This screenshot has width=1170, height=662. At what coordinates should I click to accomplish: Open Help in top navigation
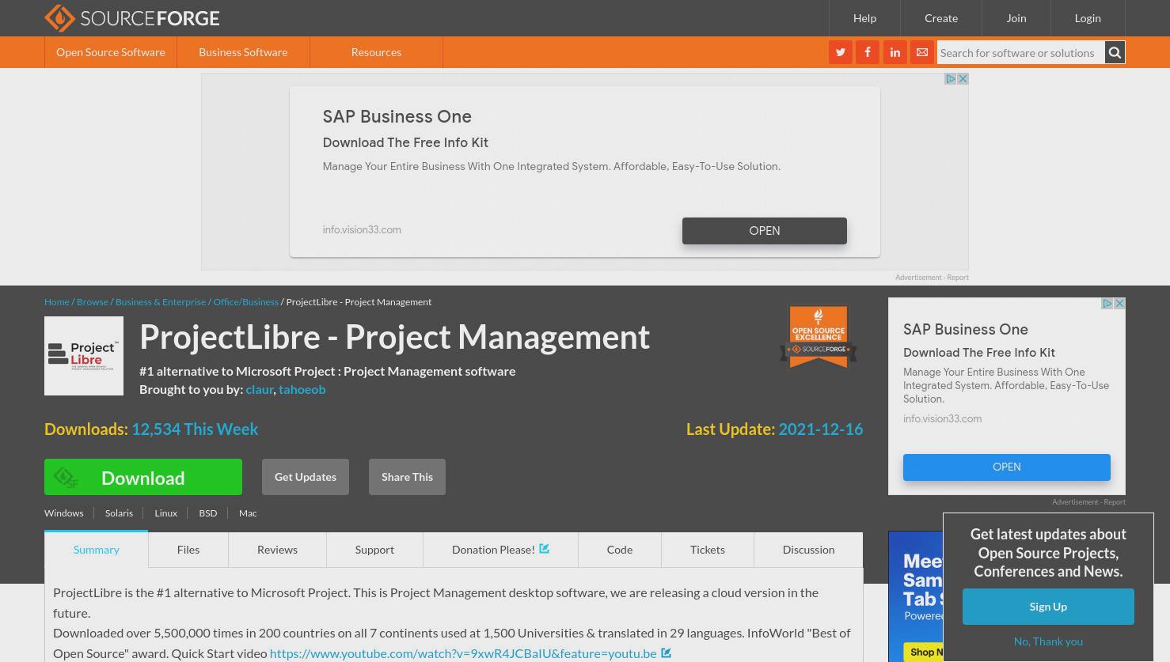(x=864, y=17)
